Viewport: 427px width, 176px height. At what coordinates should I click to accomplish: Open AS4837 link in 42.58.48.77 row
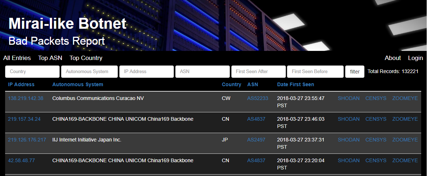coord(256,160)
